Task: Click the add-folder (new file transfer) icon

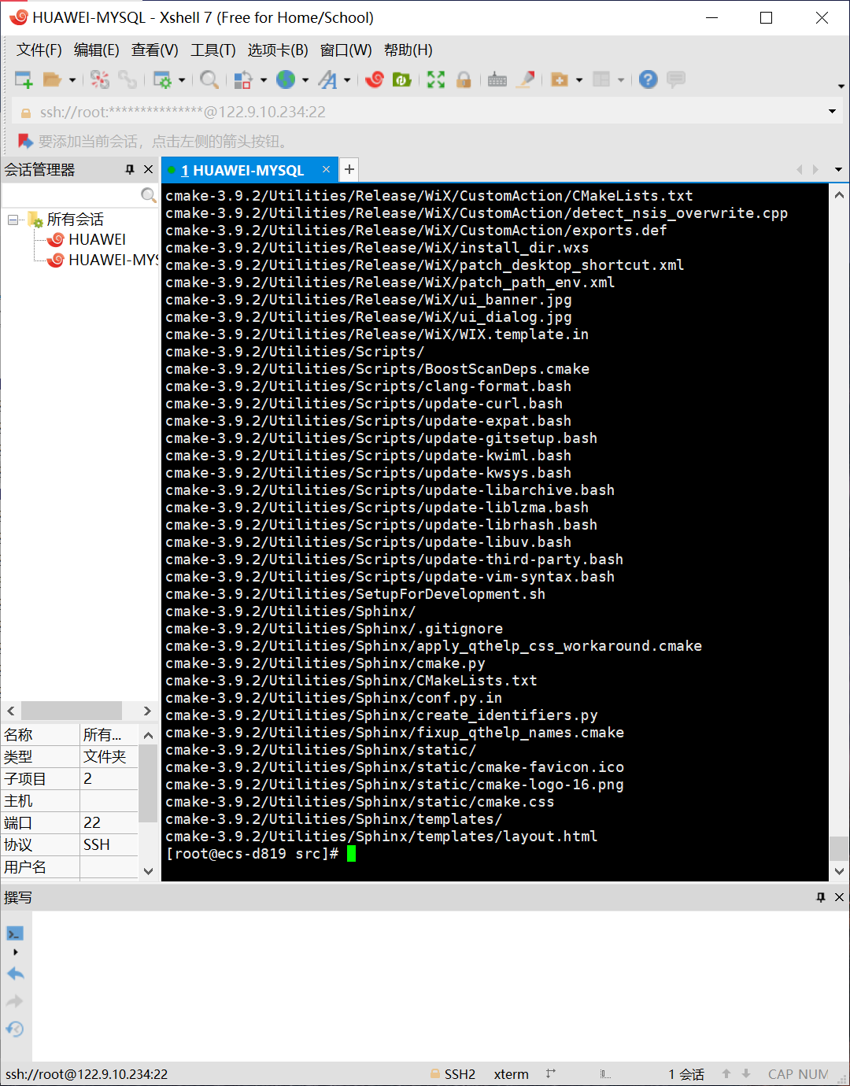Action: coord(560,79)
